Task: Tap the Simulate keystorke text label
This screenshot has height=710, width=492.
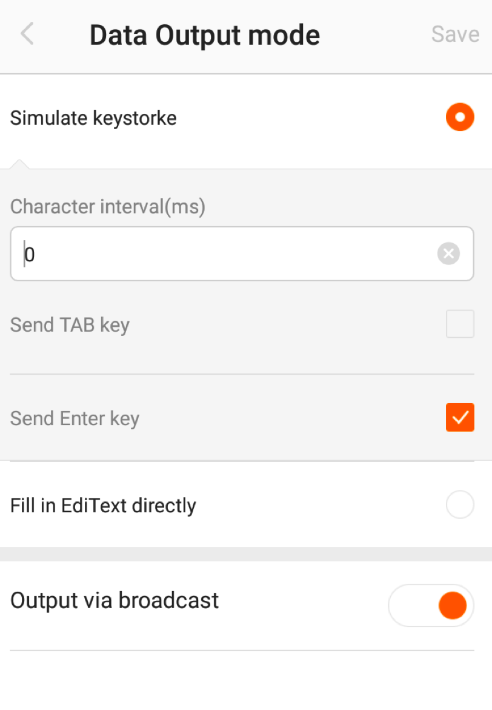Action: (94, 118)
